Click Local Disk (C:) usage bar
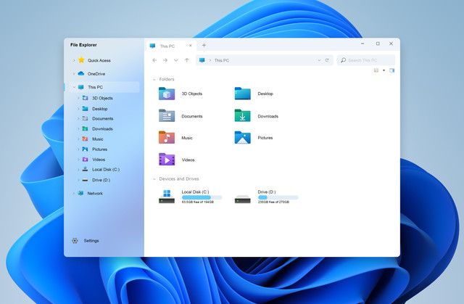The height and width of the screenshot is (304, 464). 202,197
